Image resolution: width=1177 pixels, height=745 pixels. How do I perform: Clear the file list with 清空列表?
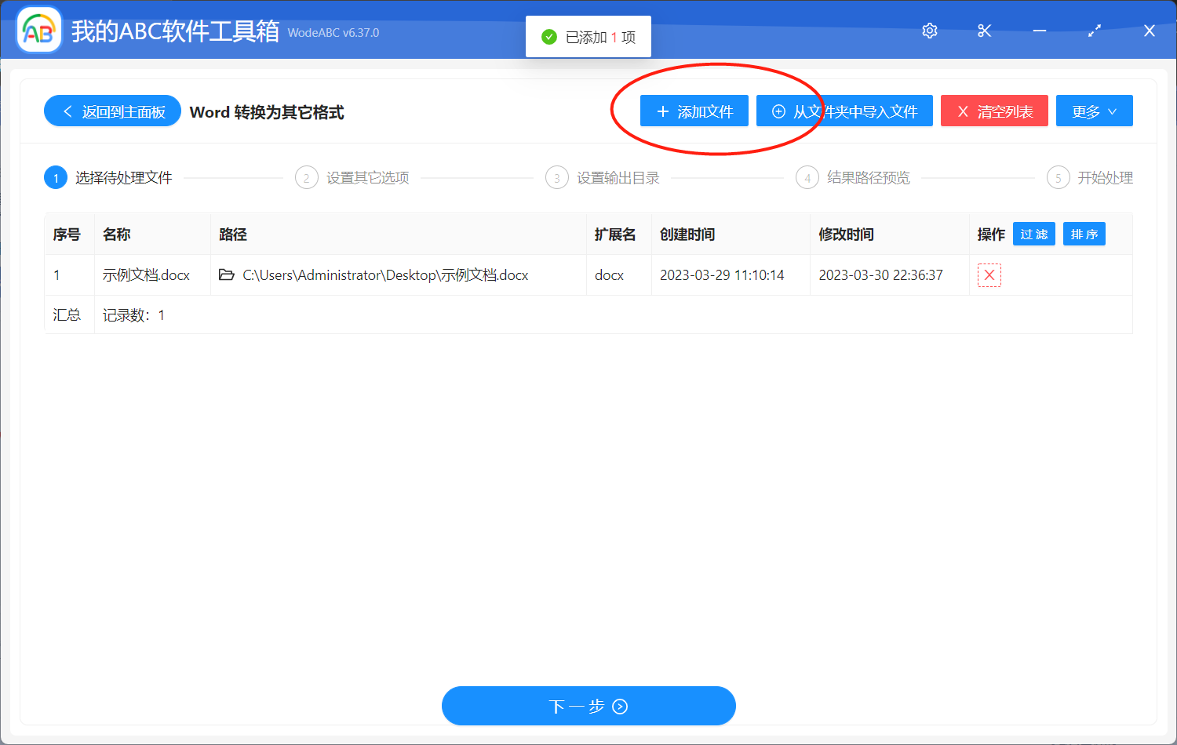(x=994, y=111)
